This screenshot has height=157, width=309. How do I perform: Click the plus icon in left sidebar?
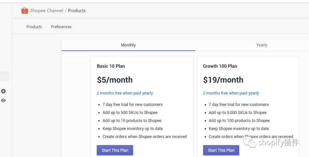tap(3, 91)
